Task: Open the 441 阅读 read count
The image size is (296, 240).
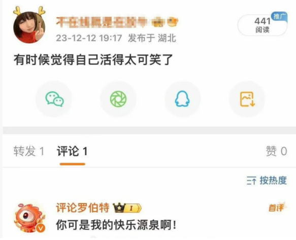Action: pyautogui.click(x=262, y=25)
